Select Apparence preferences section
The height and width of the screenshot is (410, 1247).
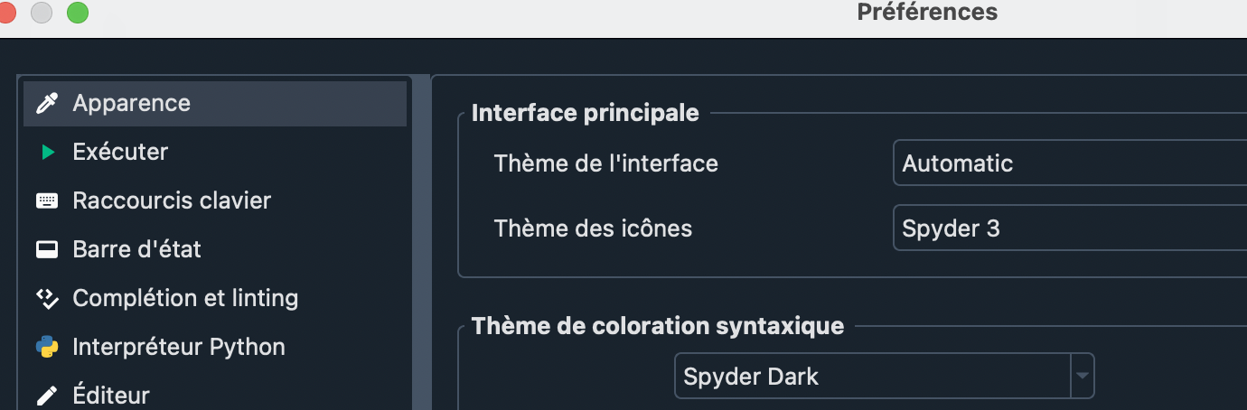click(x=132, y=104)
